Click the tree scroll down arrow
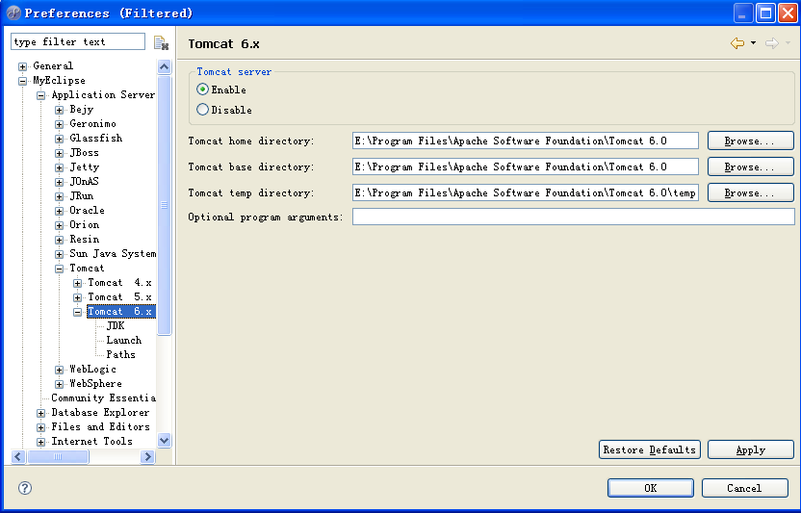The width and height of the screenshot is (801, 513). (x=164, y=440)
